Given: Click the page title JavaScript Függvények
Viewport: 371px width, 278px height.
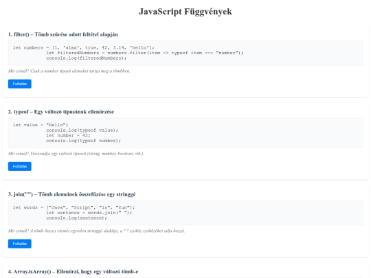Looking at the screenshot, I should [185, 12].
